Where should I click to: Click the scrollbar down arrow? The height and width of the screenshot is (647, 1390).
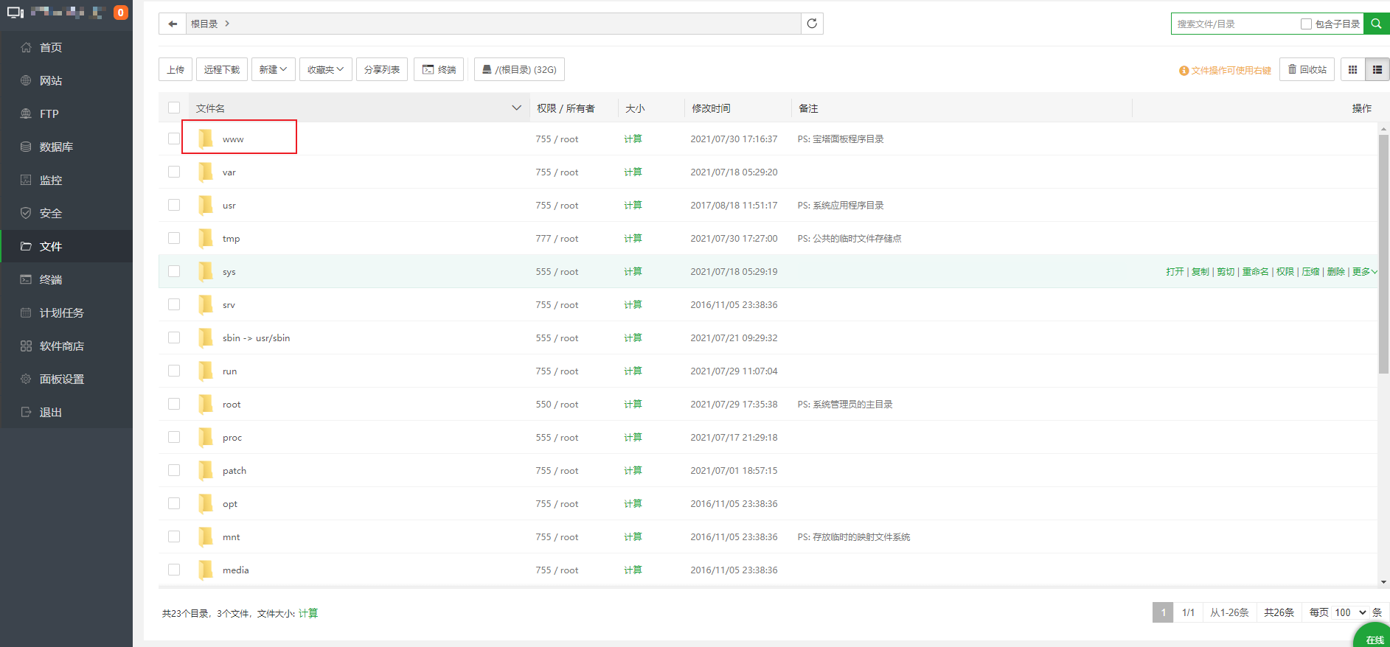pos(1383,582)
